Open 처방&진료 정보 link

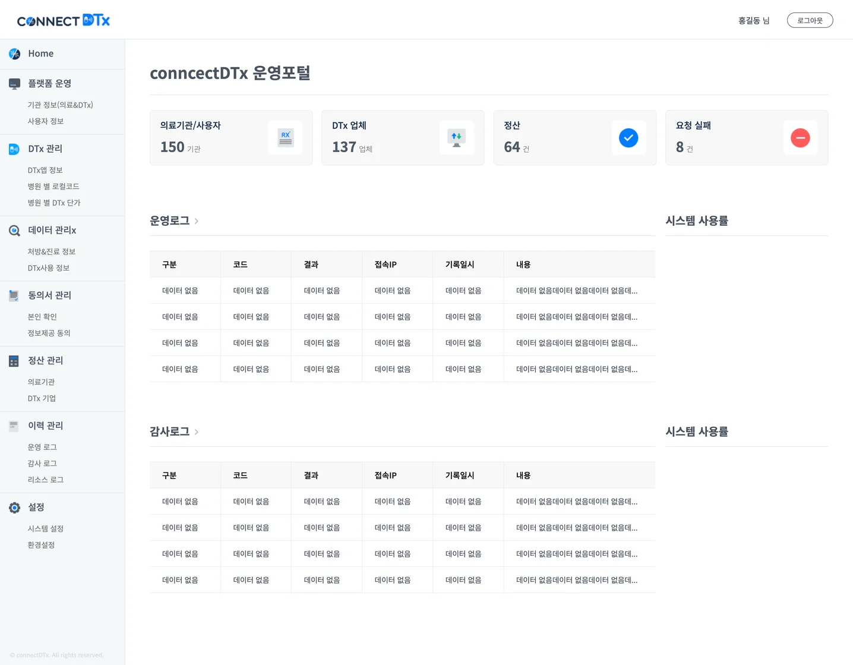tap(51, 252)
